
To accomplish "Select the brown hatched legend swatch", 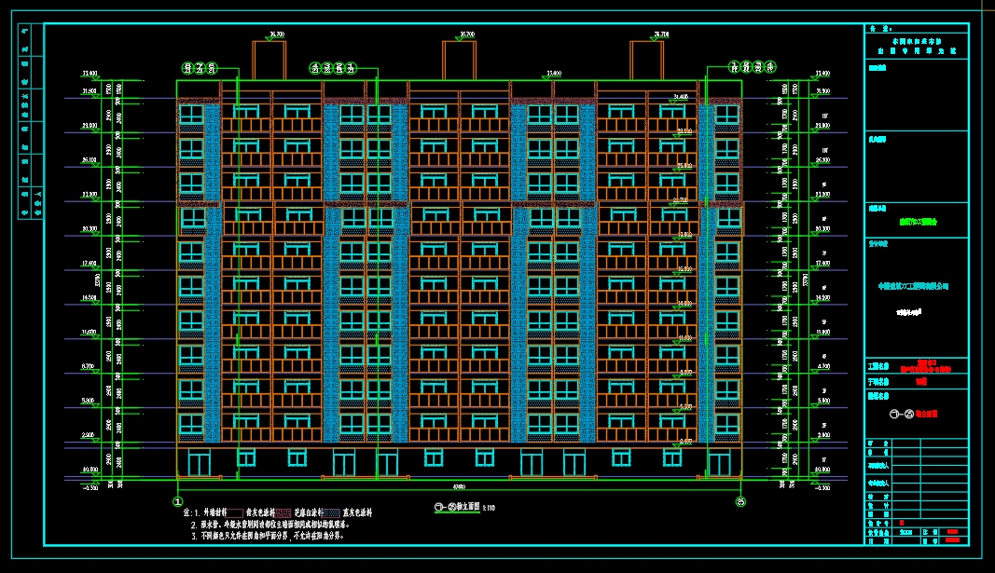I will [282, 513].
